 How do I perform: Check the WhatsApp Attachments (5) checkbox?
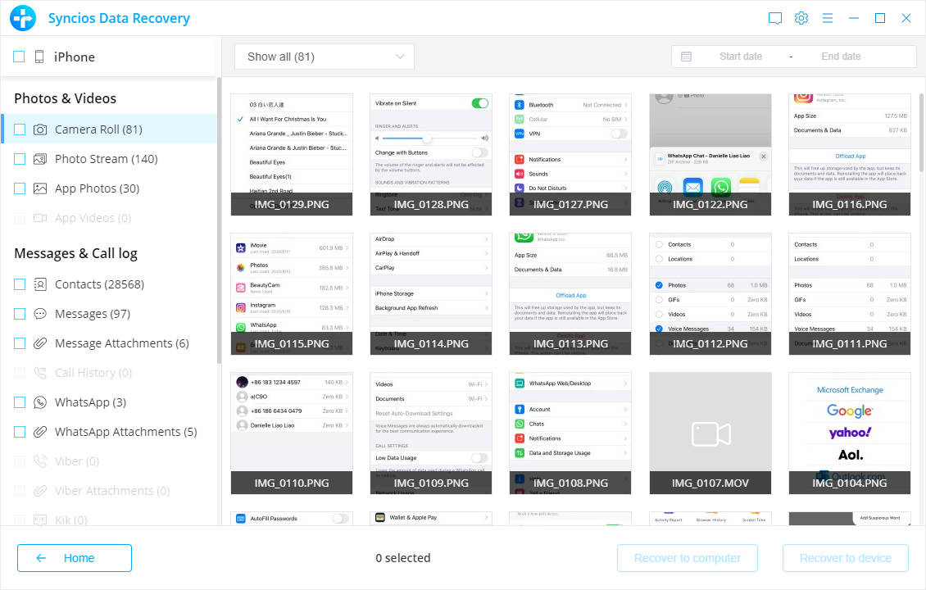[x=20, y=432]
